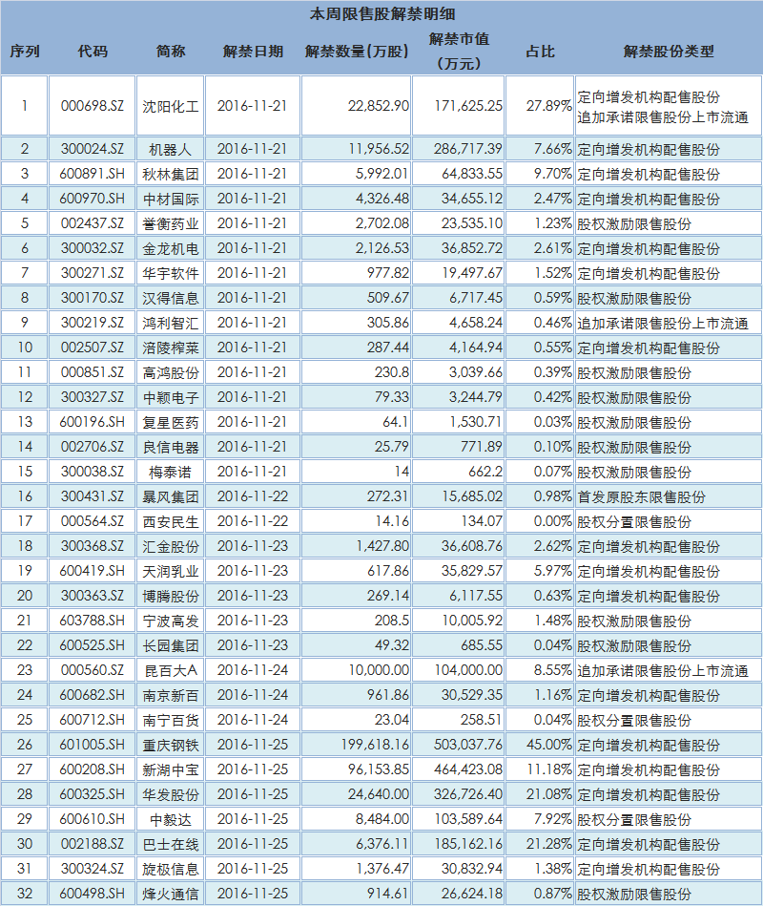Image resolution: width=763 pixels, height=906 pixels.
Task: Click market value 104,000.00
Action: [468, 670]
